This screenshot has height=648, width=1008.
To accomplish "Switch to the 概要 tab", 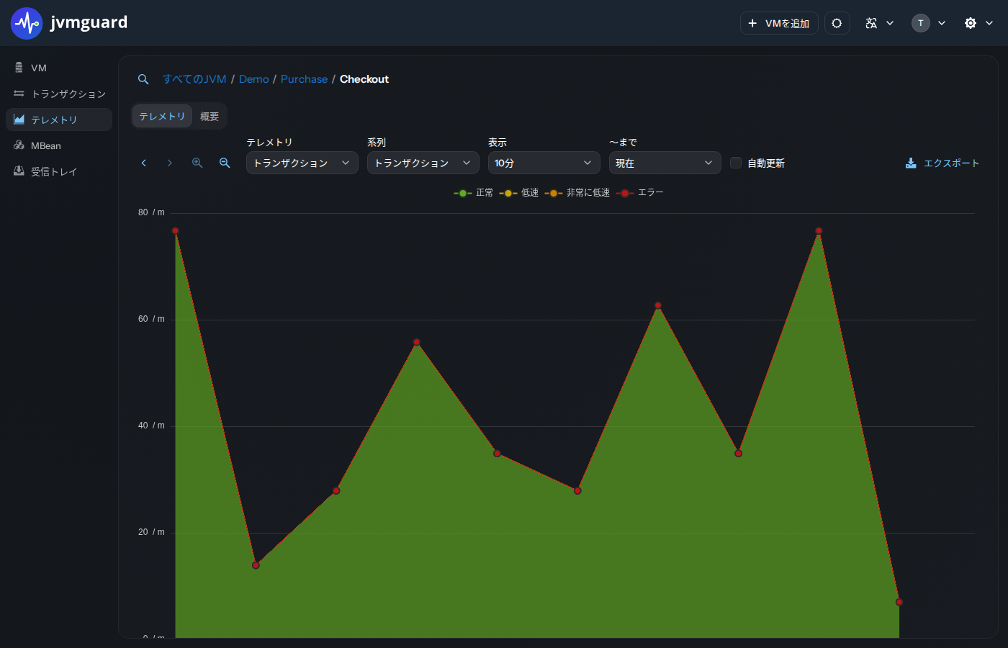I will pyautogui.click(x=210, y=116).
